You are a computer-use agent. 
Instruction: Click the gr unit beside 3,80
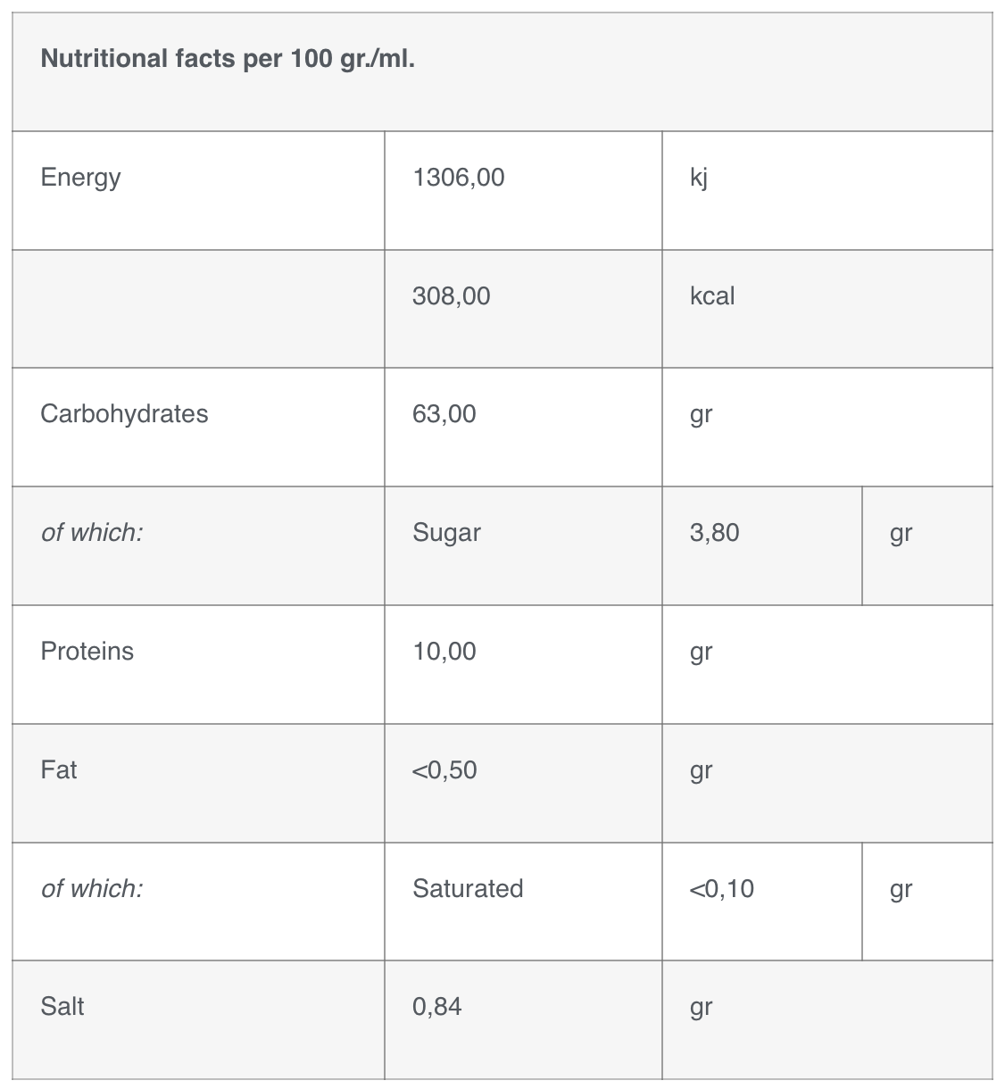[x=901, y=534]
